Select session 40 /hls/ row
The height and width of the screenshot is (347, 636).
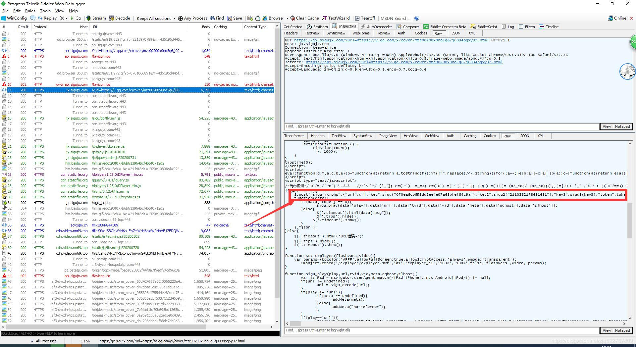[137, 253]
